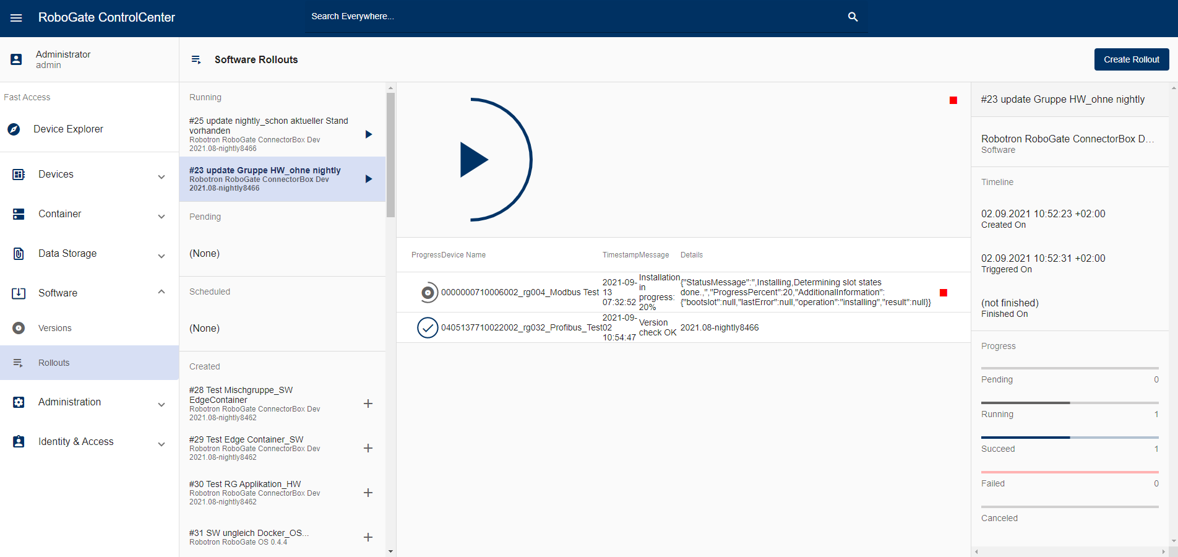Screen dimensions: 1178x557
Task: Click the rollout list scroll-down arrow
Action: coord(390,551)
